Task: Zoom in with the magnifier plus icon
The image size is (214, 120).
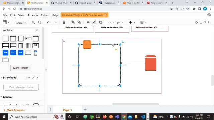Action: tap(33, 22)
